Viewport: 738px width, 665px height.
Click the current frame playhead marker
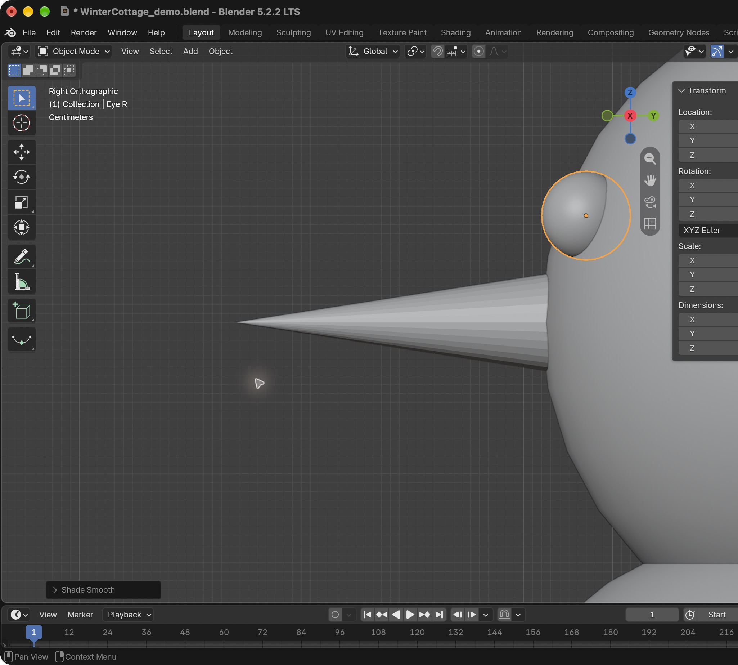33,632
